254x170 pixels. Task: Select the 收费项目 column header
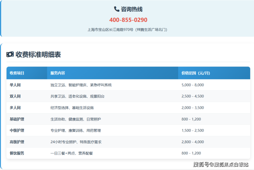point(17,73)
